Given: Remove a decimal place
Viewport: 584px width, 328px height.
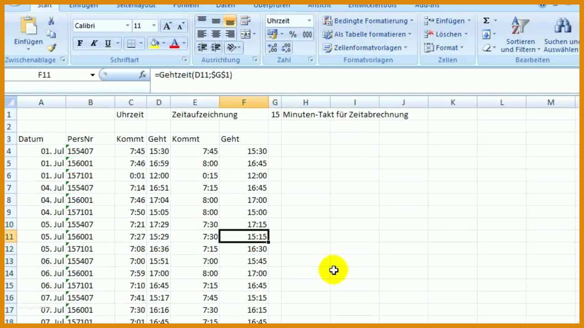Looking at the screenshot, I should tap(287, 47).
